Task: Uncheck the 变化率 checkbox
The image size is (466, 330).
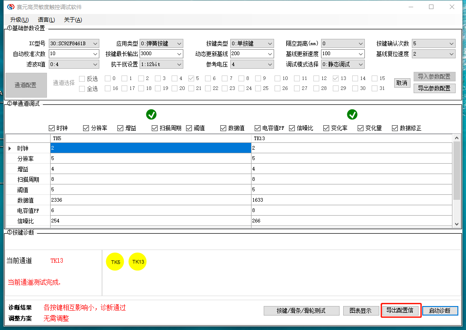Action: [x=326, y=128]
